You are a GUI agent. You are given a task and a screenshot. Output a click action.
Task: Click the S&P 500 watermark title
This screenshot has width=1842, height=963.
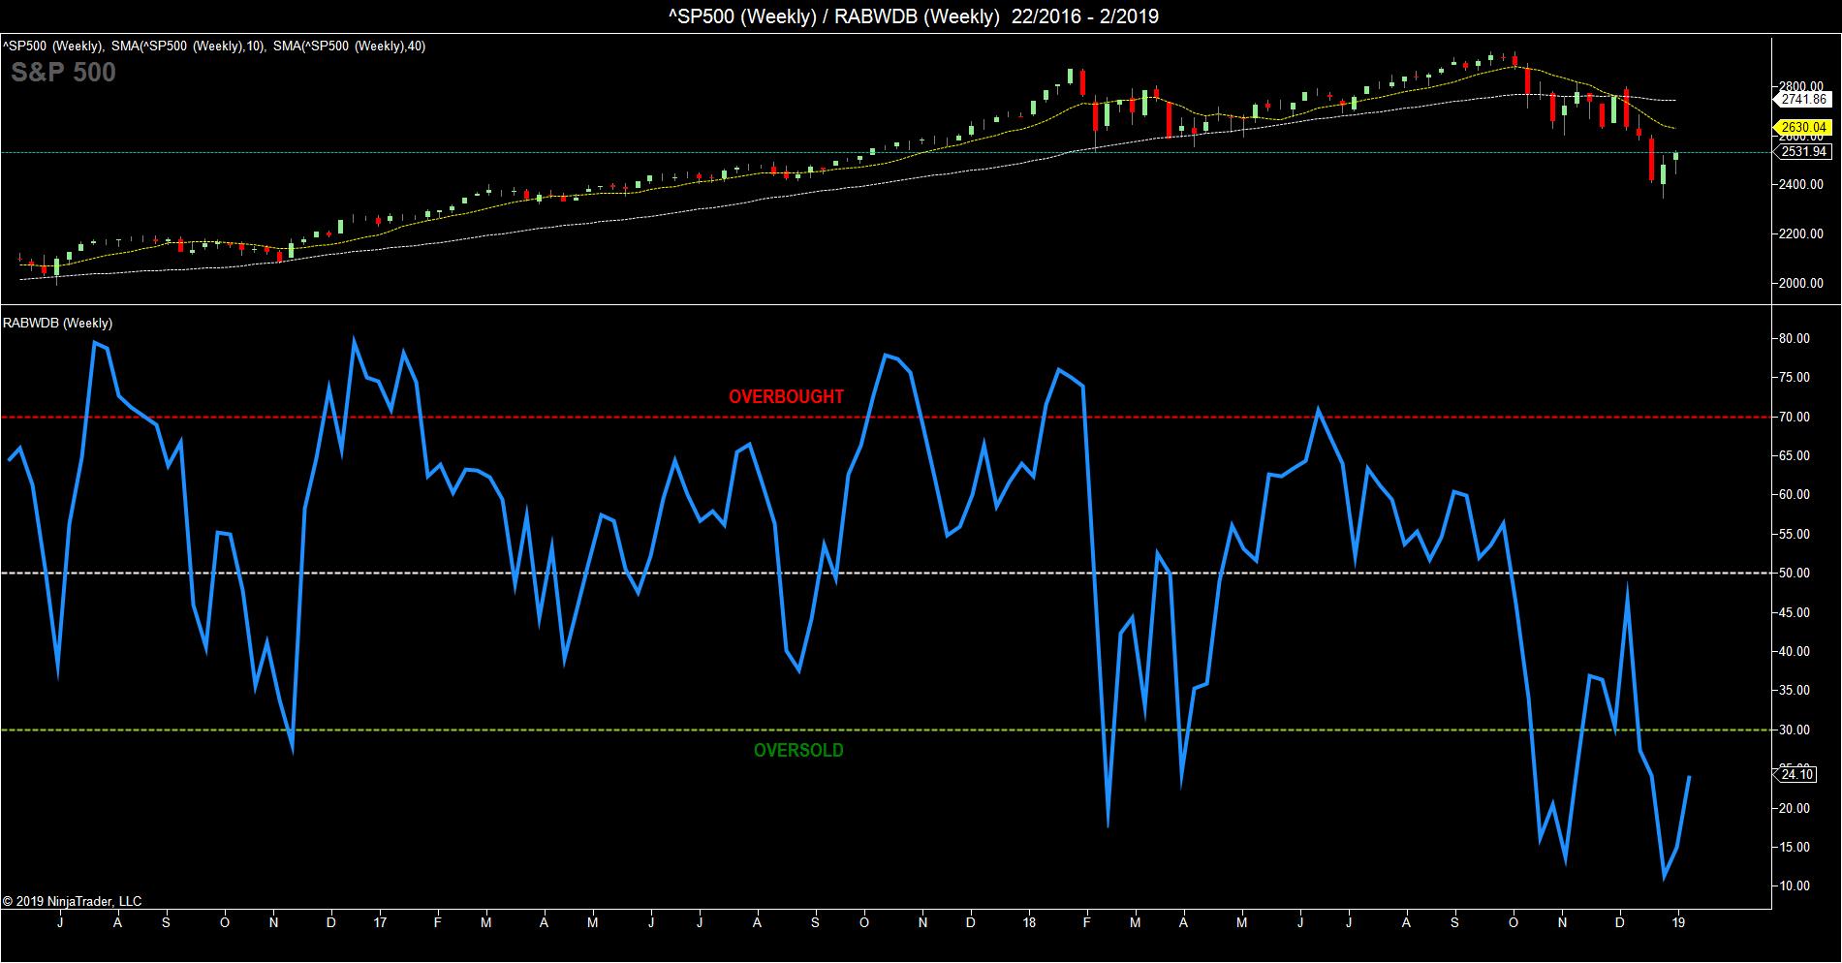coord(63,73)
